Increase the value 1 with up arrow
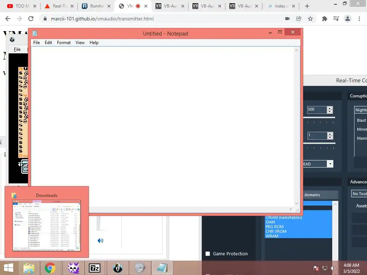The width and height of the screenshot is (367, 275). pyautogui.click(x=330, y=134)
